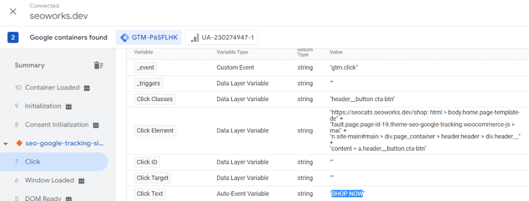This screenshot has width=529, height=201.
Task: Click the "header__button cta-btn" value
Action: pyautogui.click(x=362, y=99)
